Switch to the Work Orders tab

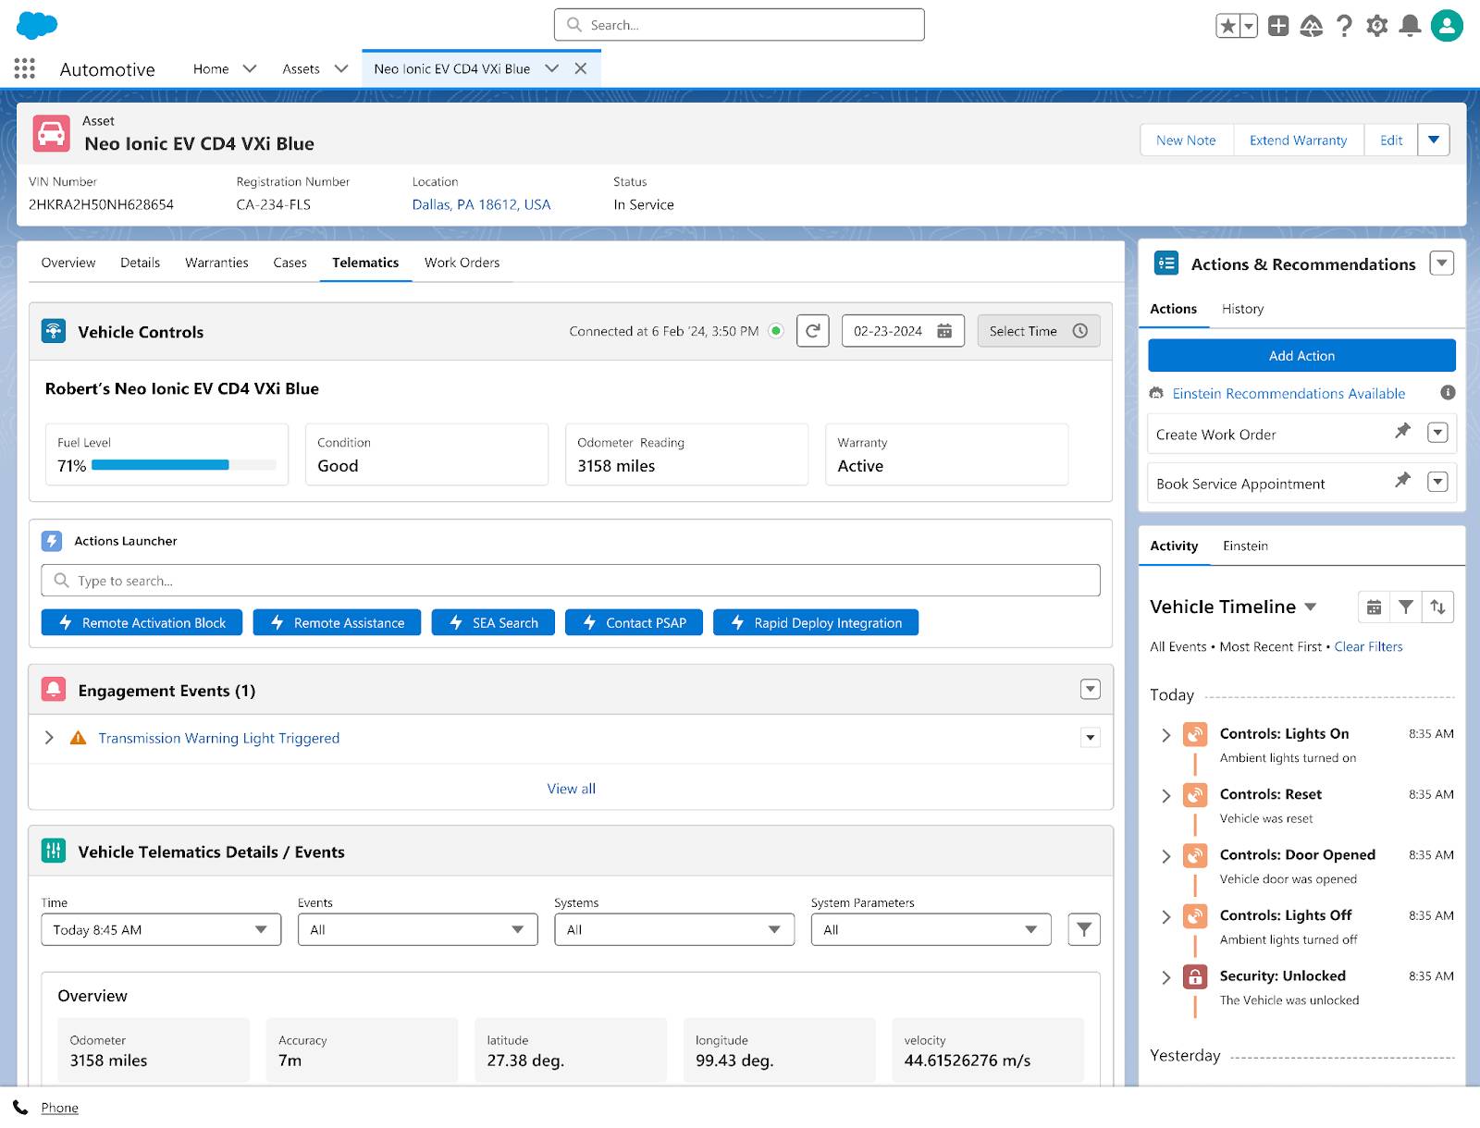(462, 263)
